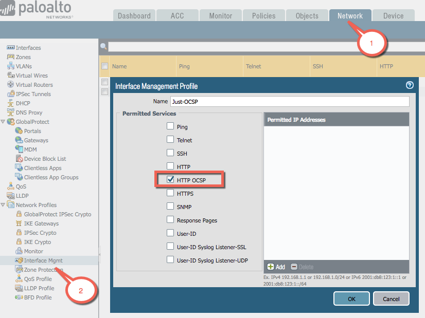
Task: Click the QoS icon
Action: (11, 186)
